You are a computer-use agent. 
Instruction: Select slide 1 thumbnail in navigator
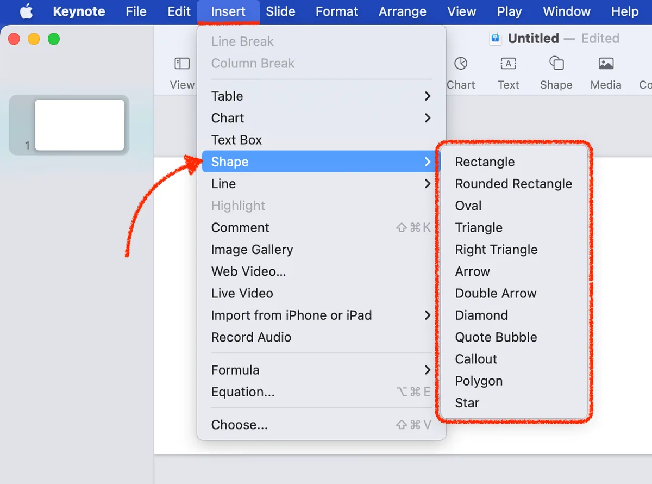click(79, 125)
